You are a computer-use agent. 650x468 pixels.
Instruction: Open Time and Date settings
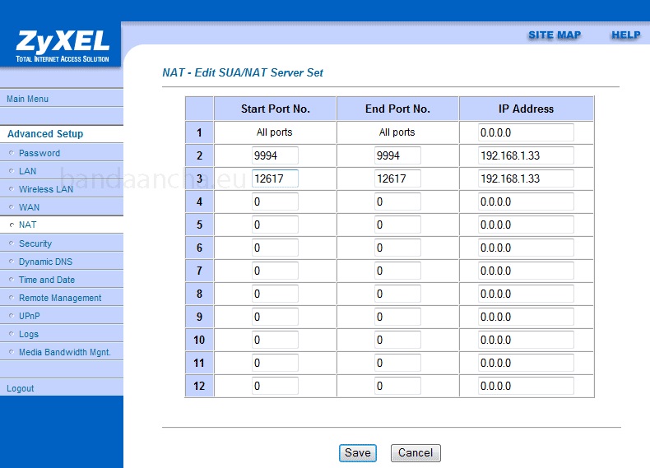pyautogui.click(x=47, y=280)
